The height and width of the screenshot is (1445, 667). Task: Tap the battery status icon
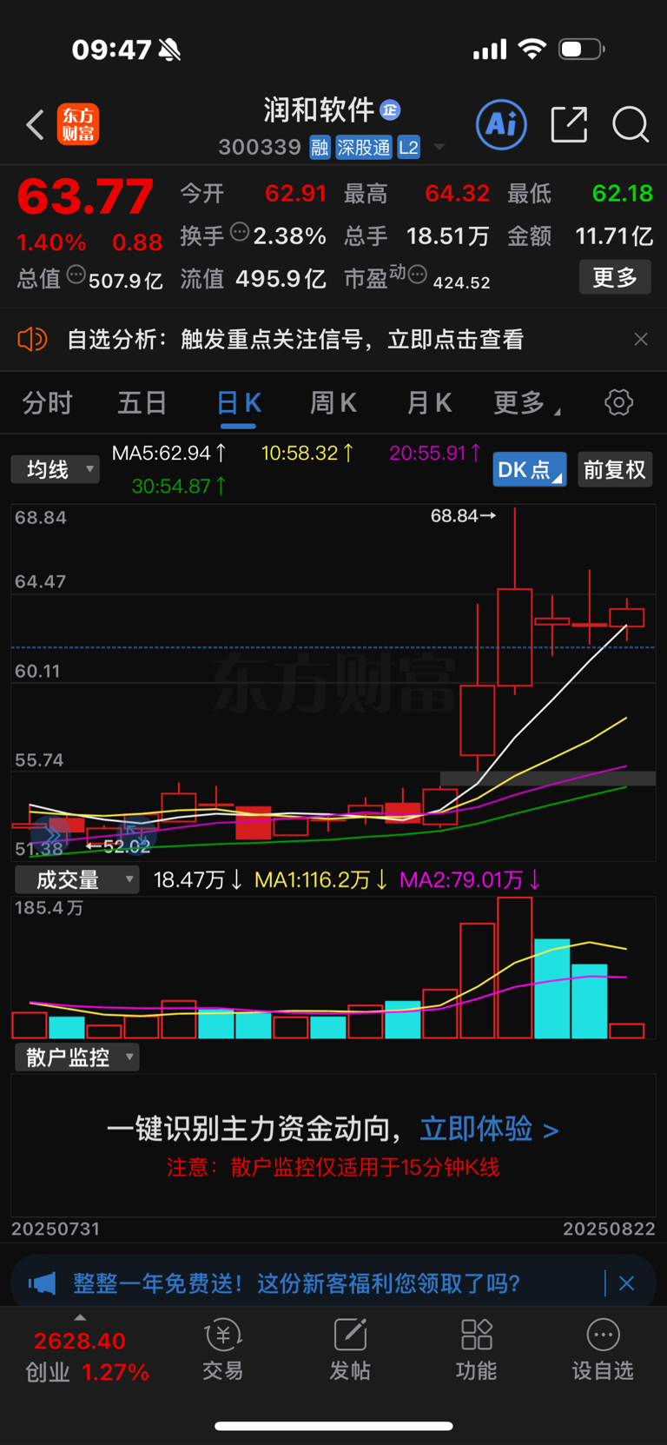click(x=581, y=49)
